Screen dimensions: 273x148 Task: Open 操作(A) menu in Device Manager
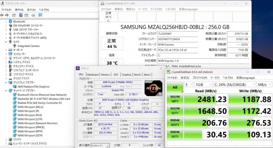pos(19,10)
